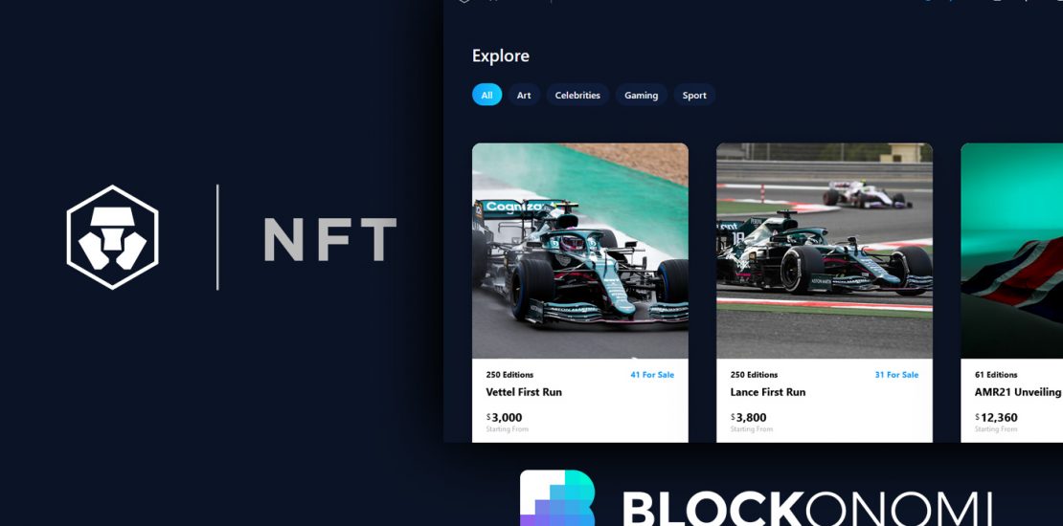The height and width of the screenshot is (526, 1063).
Task: Open the Vettel First Run car image
Action: pyautogui.click(x=580, y=251)
